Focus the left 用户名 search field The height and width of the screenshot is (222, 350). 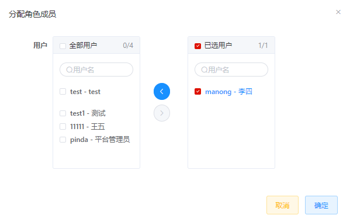[x=96, y=70]
